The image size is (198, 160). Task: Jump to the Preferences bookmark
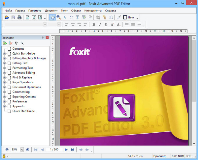(20, 101)
